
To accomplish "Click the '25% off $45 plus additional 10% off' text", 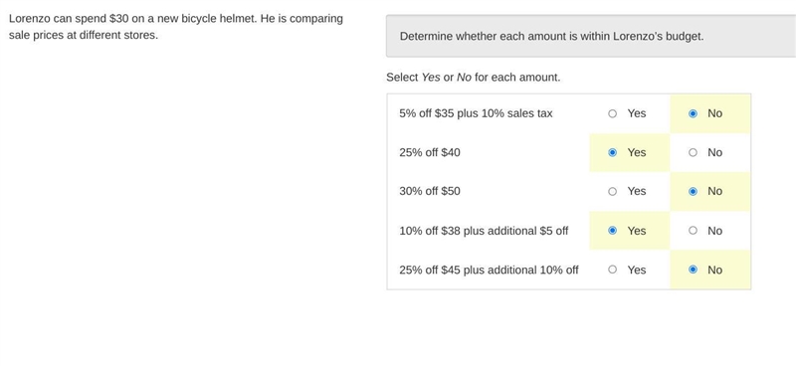I will coord(489,271).
